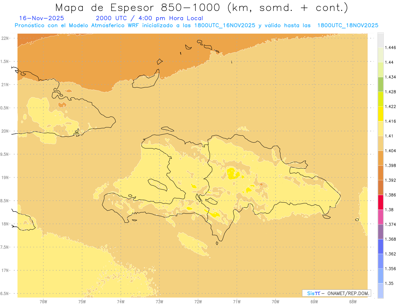Click the legend value '1.44'
Viewport: 396px width, 306px height.
pos(390,62)
